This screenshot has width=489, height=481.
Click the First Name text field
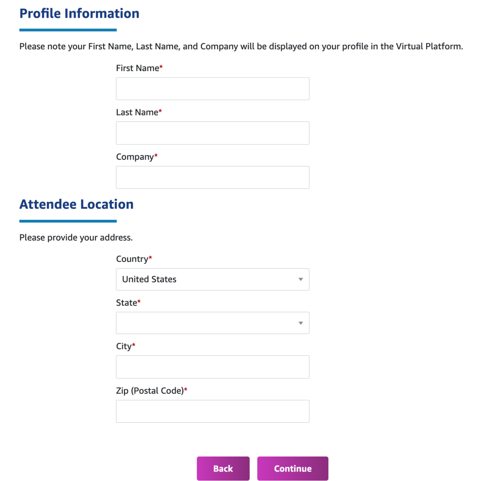(x=212, y=89)
